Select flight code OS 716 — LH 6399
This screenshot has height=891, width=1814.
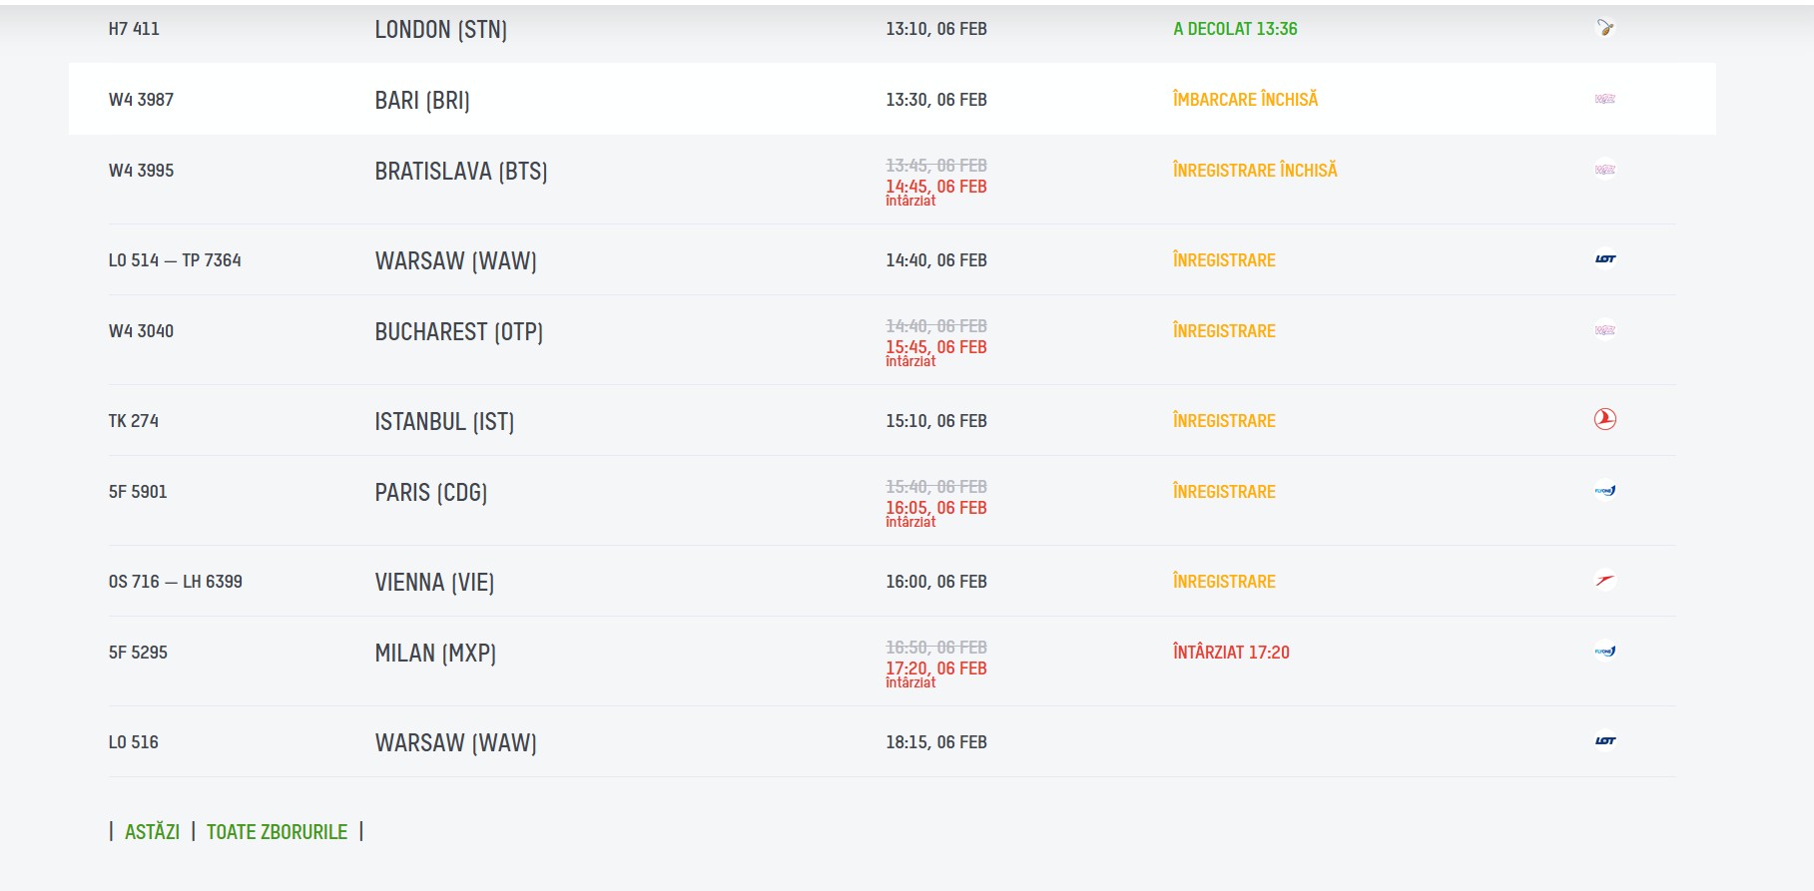pyautogui.click(x=175, y=582)
